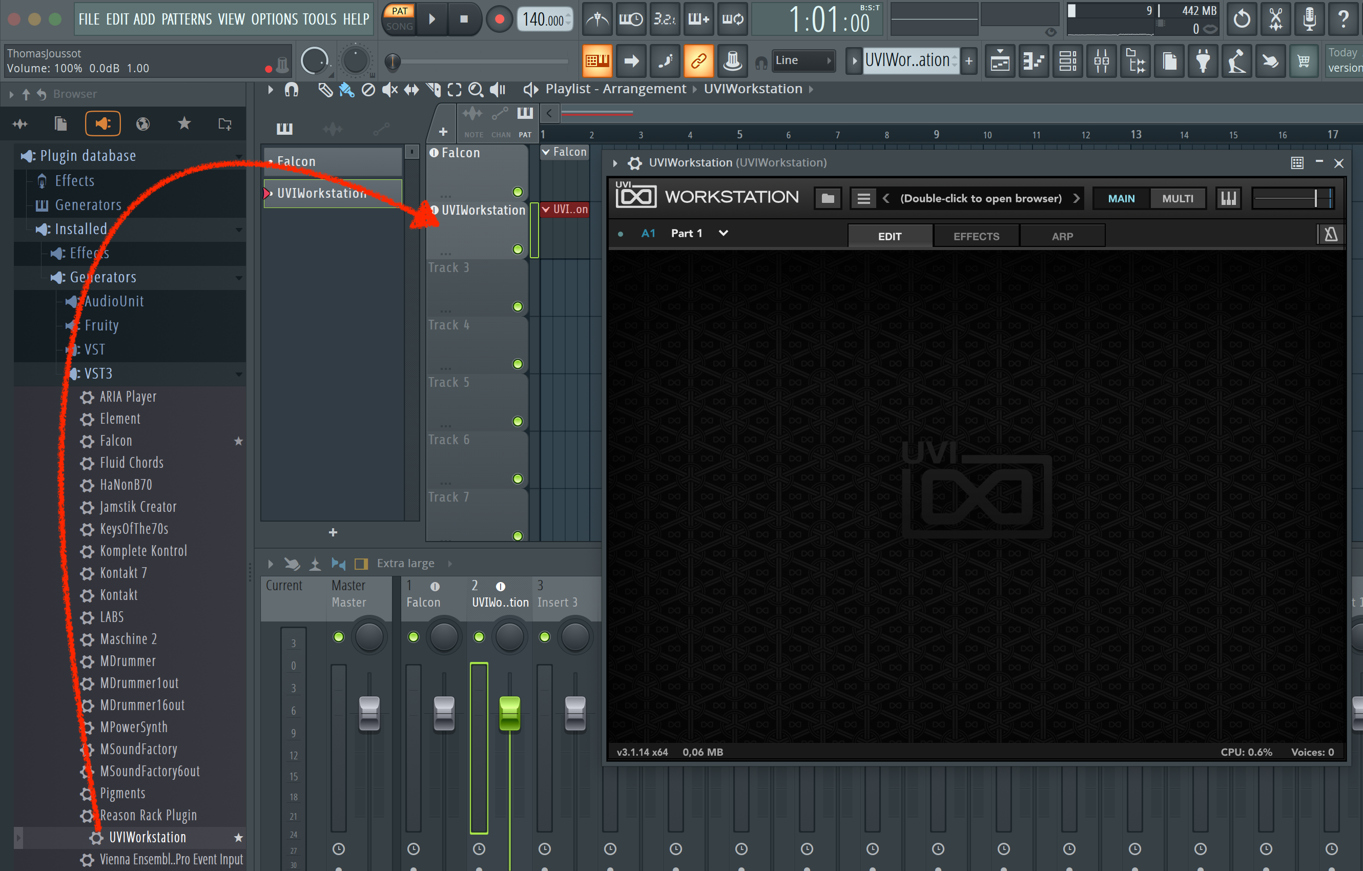This screenshot has width=1363, height=871.
Task: Mute the Master mixer track
Action: (339, 637)
